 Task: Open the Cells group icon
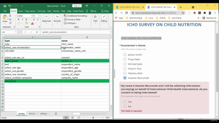point(95,17)
